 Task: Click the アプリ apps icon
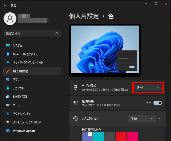(x=8, y=80)
